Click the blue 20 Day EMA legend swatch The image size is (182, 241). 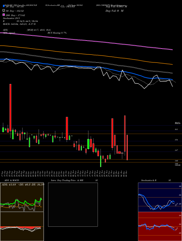tap(4, 6)
